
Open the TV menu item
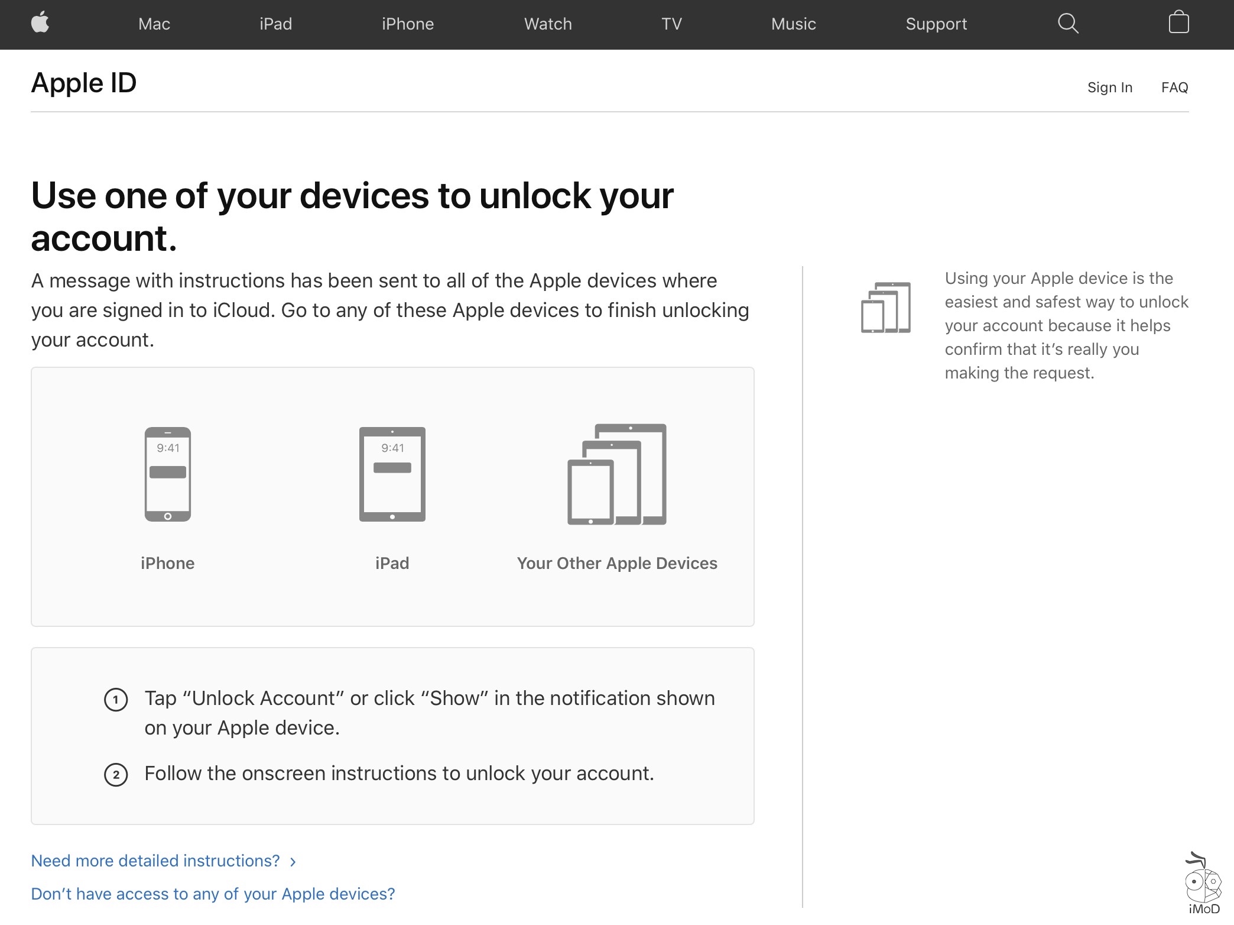click(671, 24)
